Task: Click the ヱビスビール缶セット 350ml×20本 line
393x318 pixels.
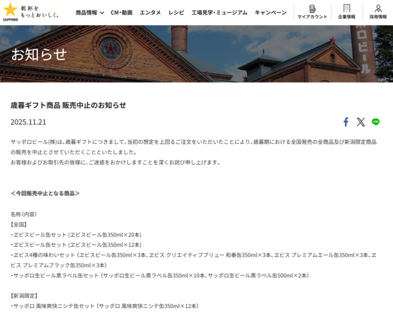Action: [x=76, y=235]
